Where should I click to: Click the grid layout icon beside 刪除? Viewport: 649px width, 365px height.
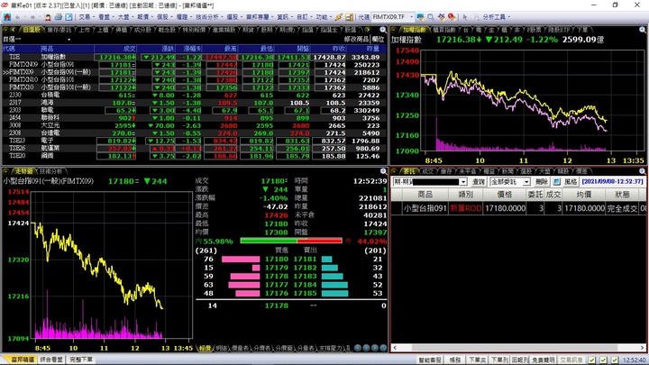click(557, 182)
